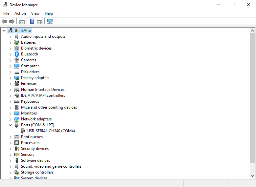Collapse the thinkAho root node

point(4,31)
